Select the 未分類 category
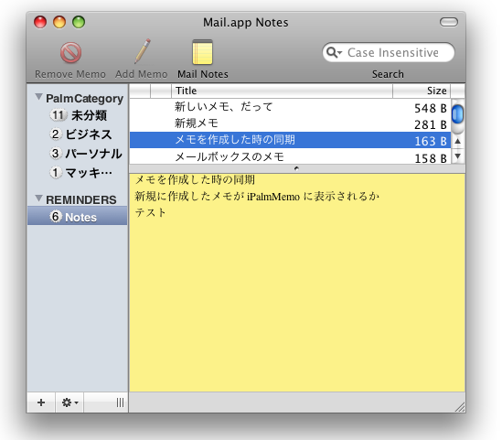The height and width of the screenshot is (440, 502). 79,115
